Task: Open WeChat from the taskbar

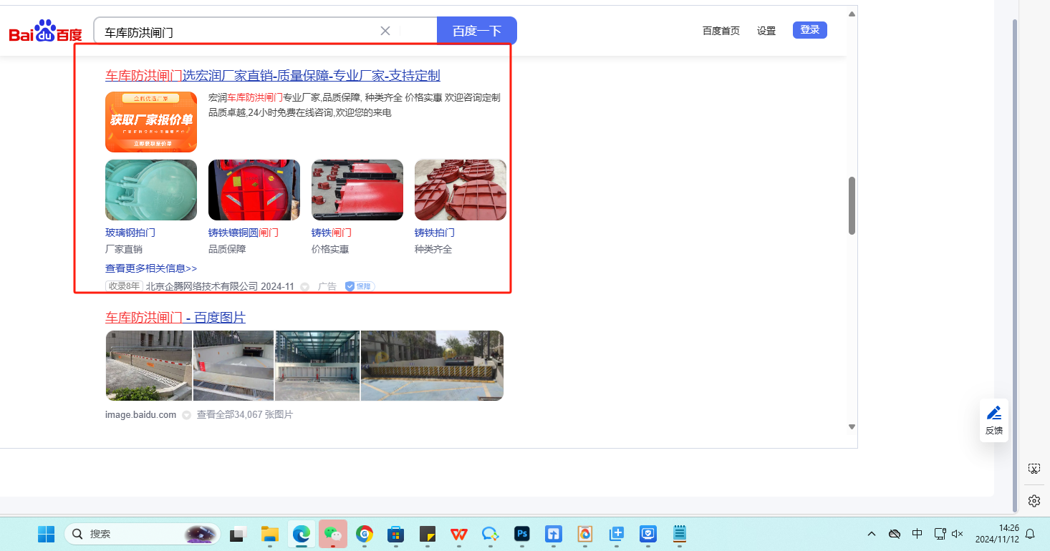Action: click(333, 534)
